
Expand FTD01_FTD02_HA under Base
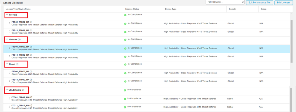coord(10,23)
